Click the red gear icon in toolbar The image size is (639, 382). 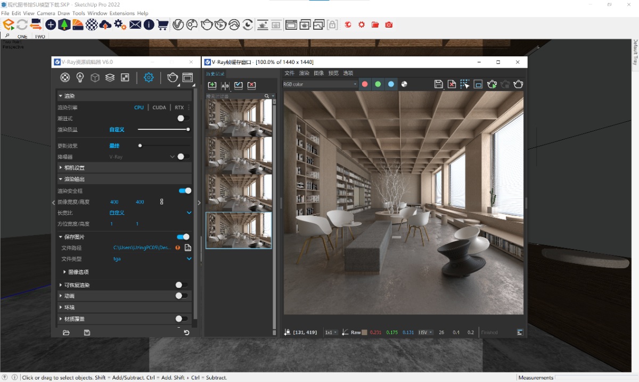[362, 24]
